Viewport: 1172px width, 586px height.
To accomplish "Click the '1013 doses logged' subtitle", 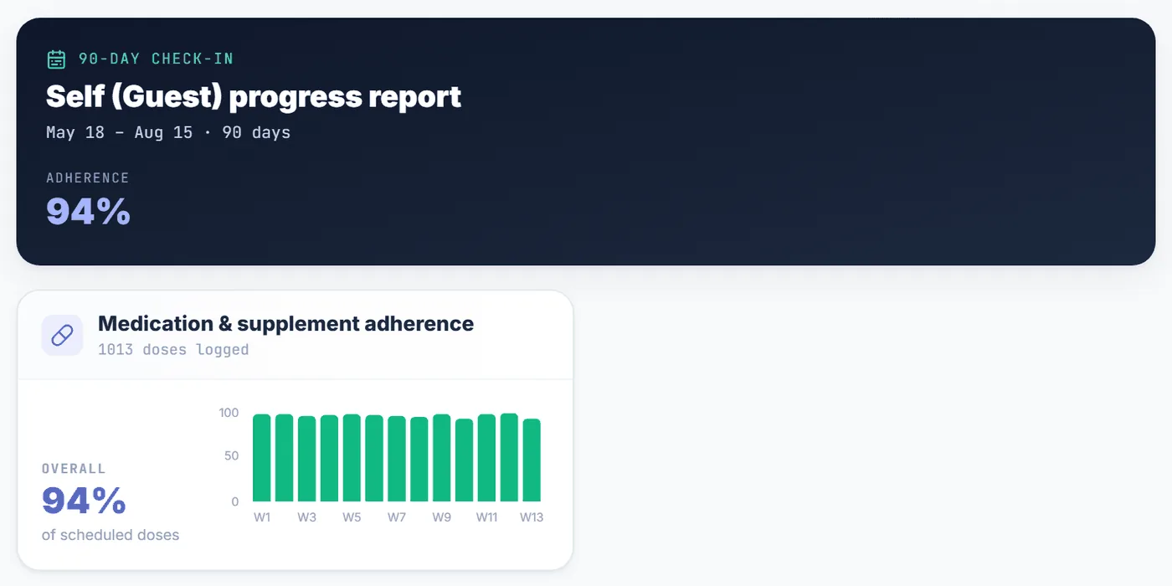I will [x=173, y=349].
